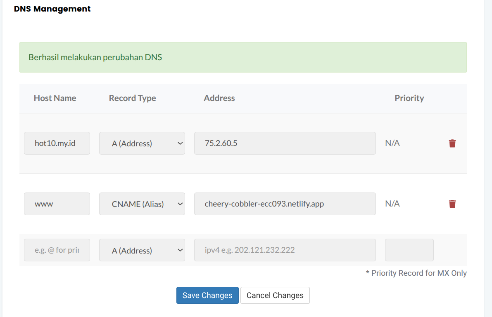Click the Address column header
492x317 pixels.
point(219,98)
